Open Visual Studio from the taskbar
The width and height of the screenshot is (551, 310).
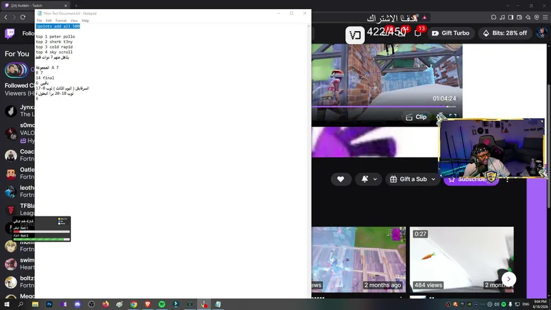coord(63,304)
